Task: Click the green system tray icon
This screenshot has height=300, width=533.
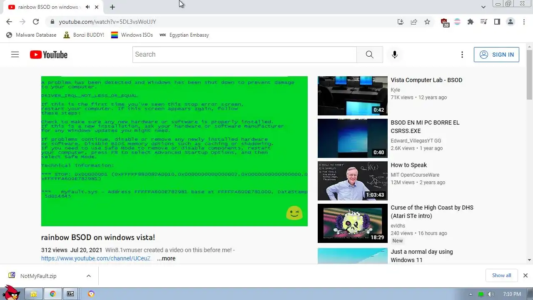Action: pos(481,294)
